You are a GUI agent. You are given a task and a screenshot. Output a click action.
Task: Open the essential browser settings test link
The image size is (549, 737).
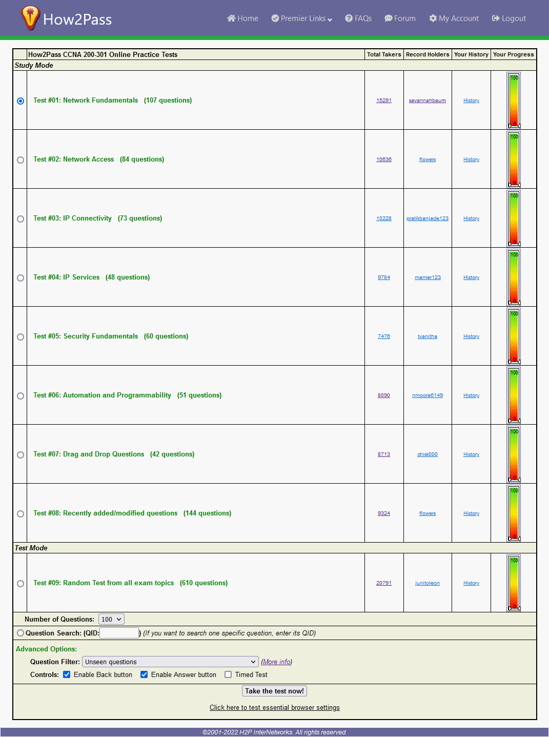pos(275,707)
